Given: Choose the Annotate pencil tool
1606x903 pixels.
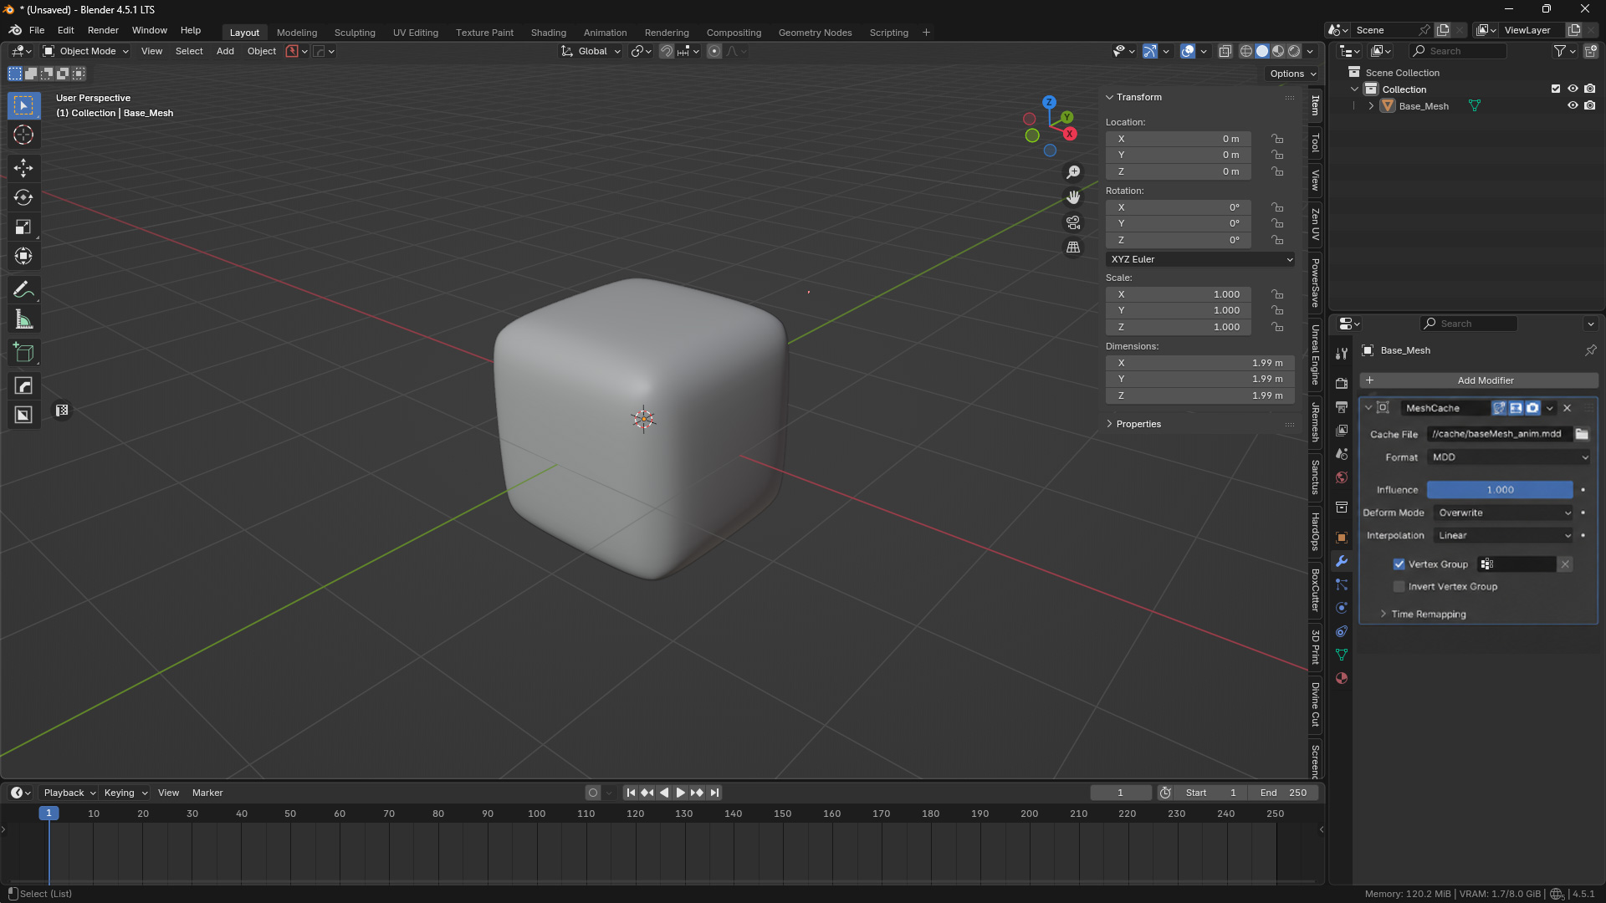Looking at the screenshot, I should click(23, 290).
